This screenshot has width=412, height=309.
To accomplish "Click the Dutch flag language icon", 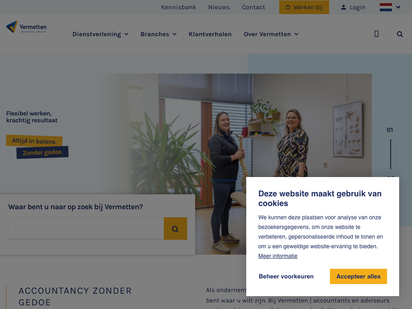I will pyautogui.click(x=386, y=7).
